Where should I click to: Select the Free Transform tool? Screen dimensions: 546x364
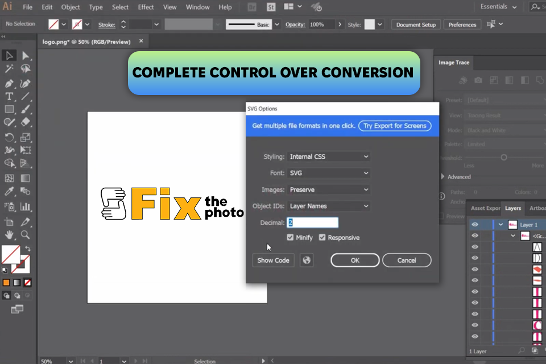pos(26,150)
